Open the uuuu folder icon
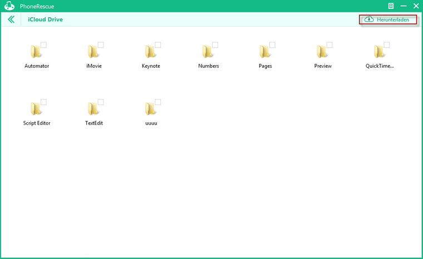423x259 pixels. click(x=150, y=108)
